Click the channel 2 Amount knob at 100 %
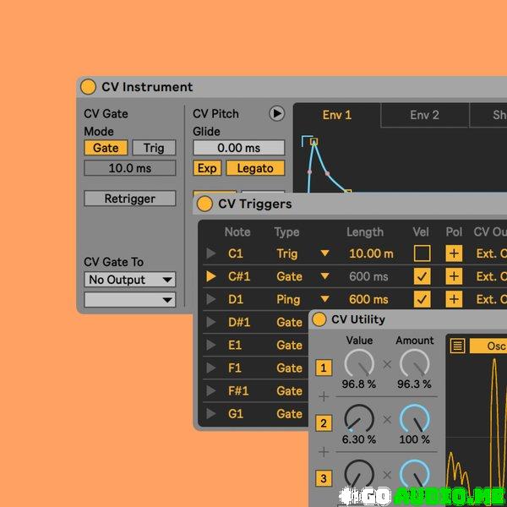The width and height of the screenshot is (507, 507). coord(415,419)
